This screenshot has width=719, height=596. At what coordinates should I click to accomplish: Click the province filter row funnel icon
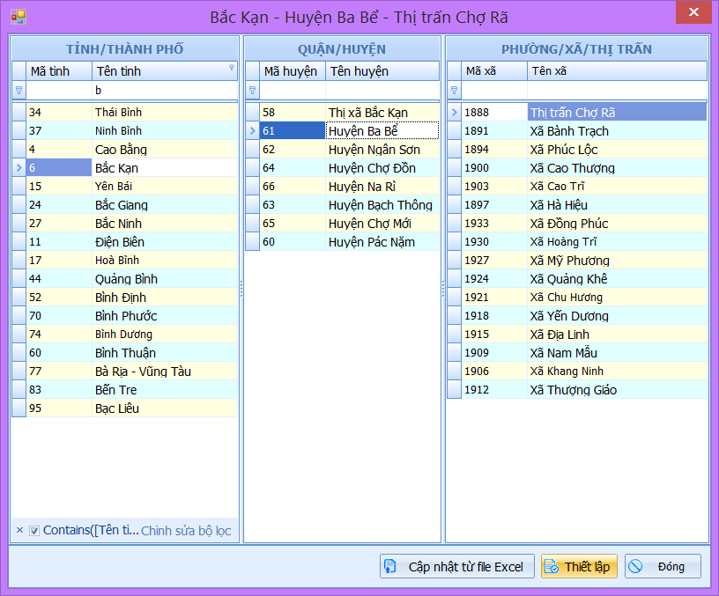point(19,90)
